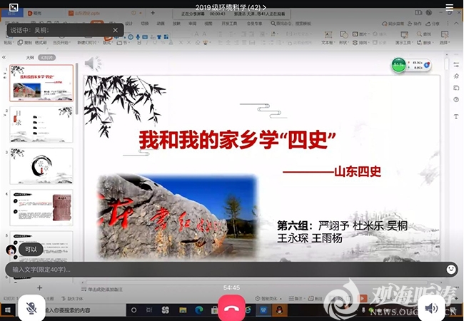Screen dimensions: 464x321
Task: Switch to the 大纲 outline tab
Action: [x=30, y=57]
